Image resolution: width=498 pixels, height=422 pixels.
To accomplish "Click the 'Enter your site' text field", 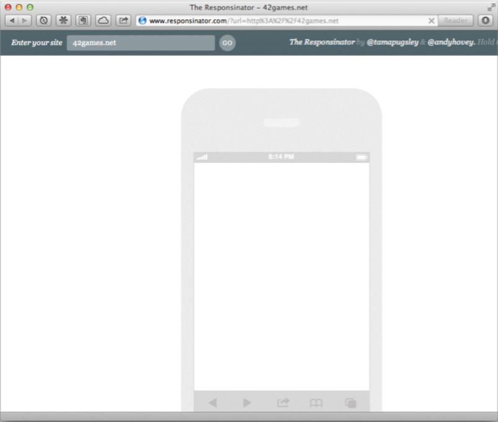I will [141, 43].
